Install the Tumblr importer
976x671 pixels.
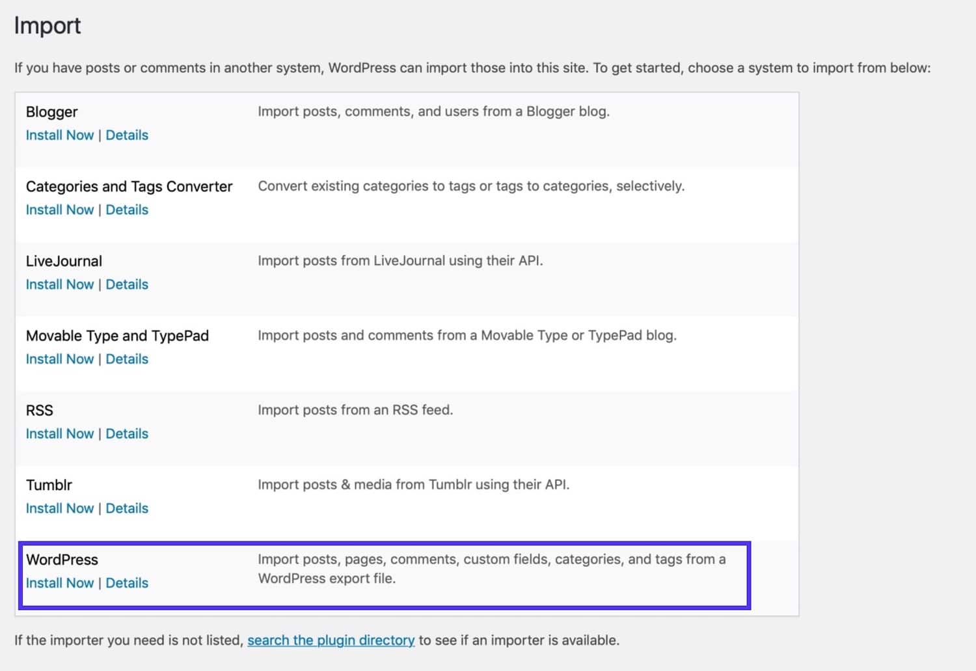[x=60, y=508]
